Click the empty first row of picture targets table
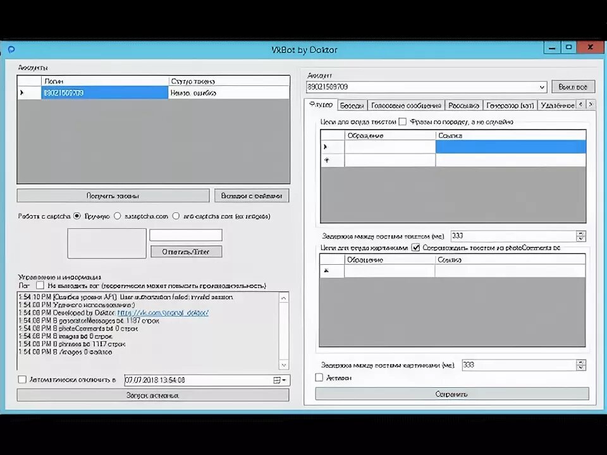 tap(453, 271)
